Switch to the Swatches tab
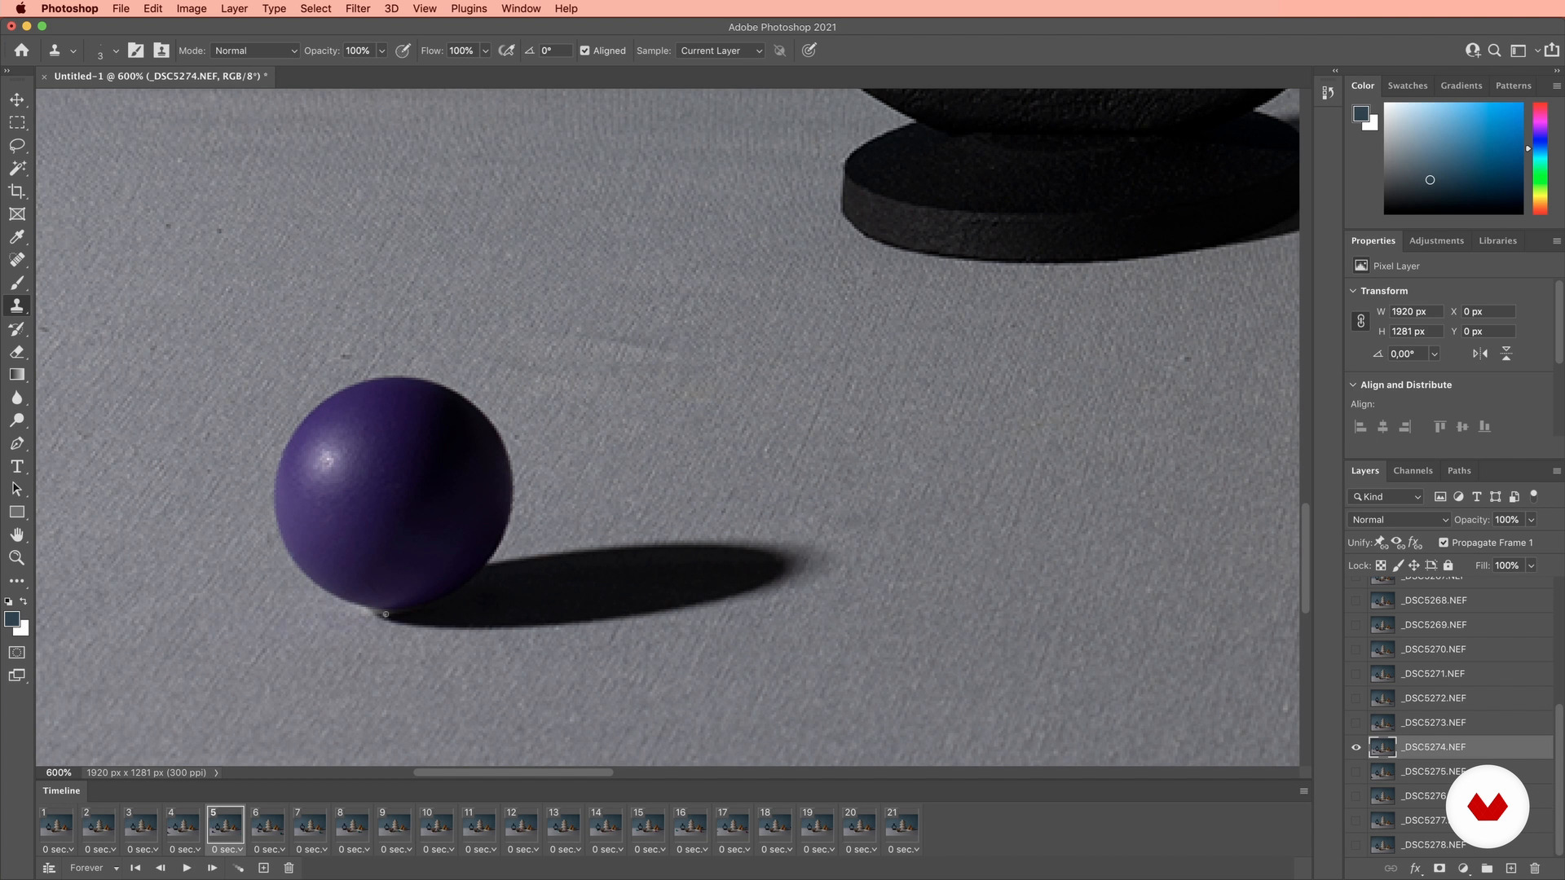 pos(1408,86)
